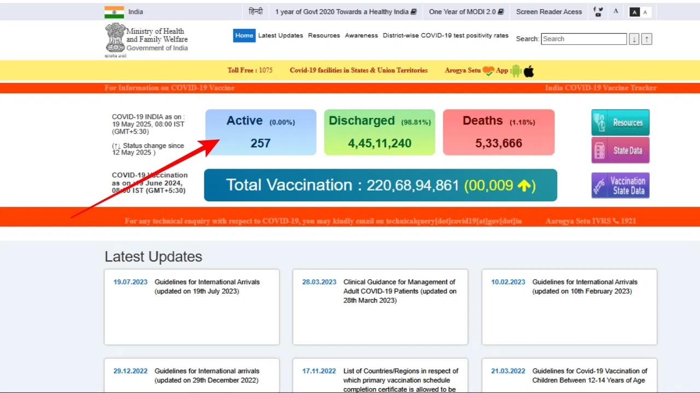Open 'For Information on COVID-19 Vaccine' banner link
The width and height of the screenshot is (700, 393).
coord(170,88)
